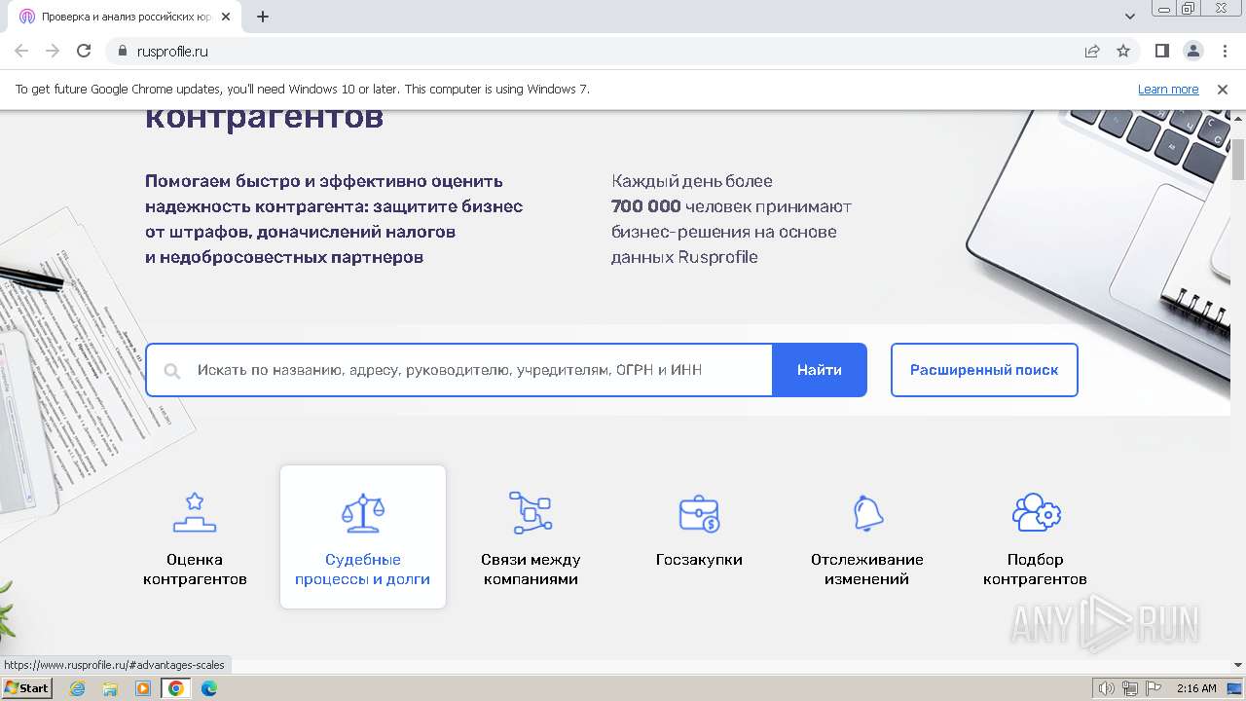Click the Подбор контрагентов label
The image size is (1246, 701).
tap(1036, 570)
